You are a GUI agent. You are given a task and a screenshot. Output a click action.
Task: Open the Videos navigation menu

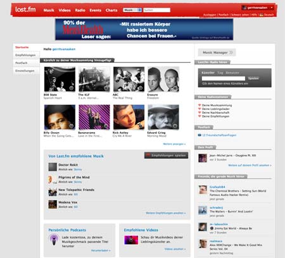pos(65,10)
